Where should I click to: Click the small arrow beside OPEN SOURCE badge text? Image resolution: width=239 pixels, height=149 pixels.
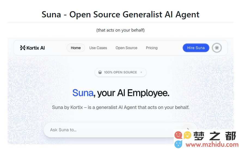(141, 72)
